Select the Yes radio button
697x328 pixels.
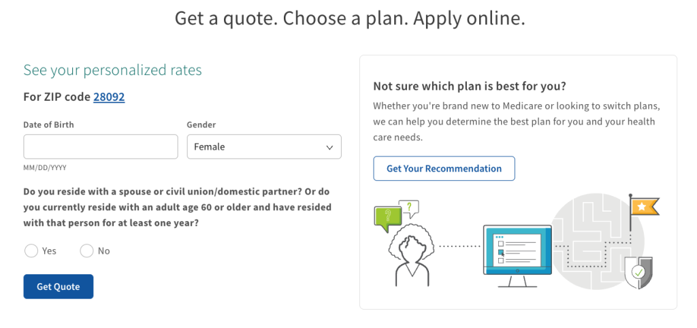tap(31, 250)
